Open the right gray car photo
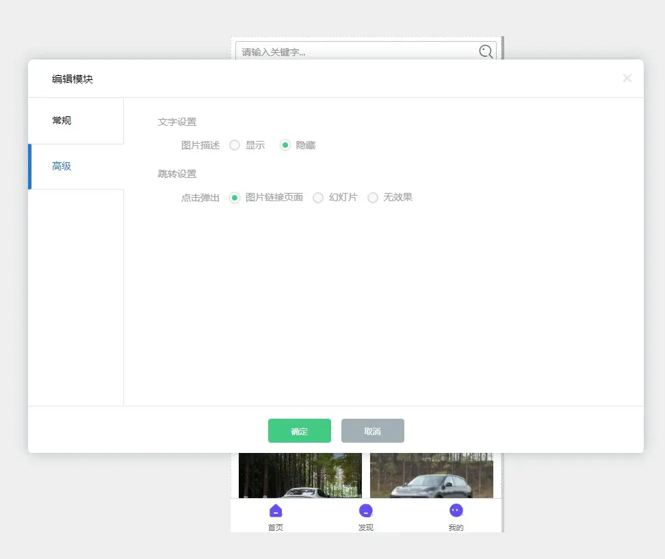665x559 pixels. point(431,475)
